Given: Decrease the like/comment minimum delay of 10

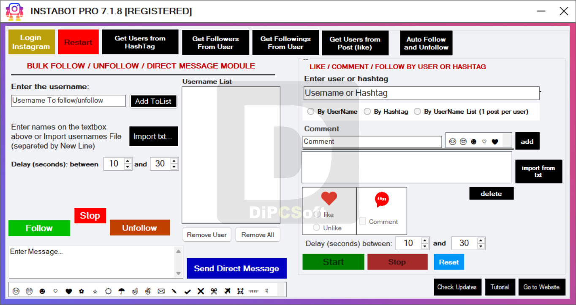Looking at the screenshot, I should (425, 246).
